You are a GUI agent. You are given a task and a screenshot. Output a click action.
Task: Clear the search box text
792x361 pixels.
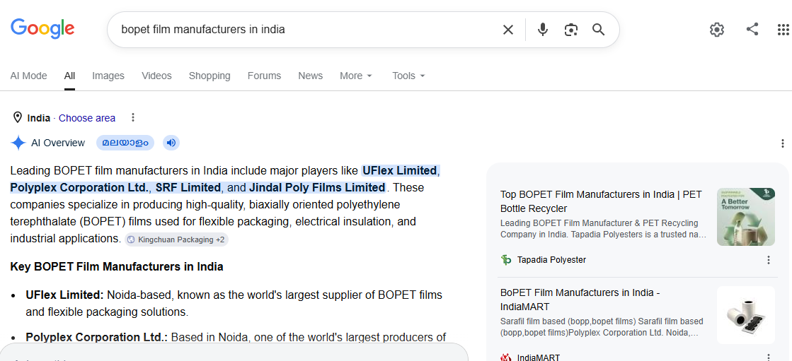[x=507, y=30]
